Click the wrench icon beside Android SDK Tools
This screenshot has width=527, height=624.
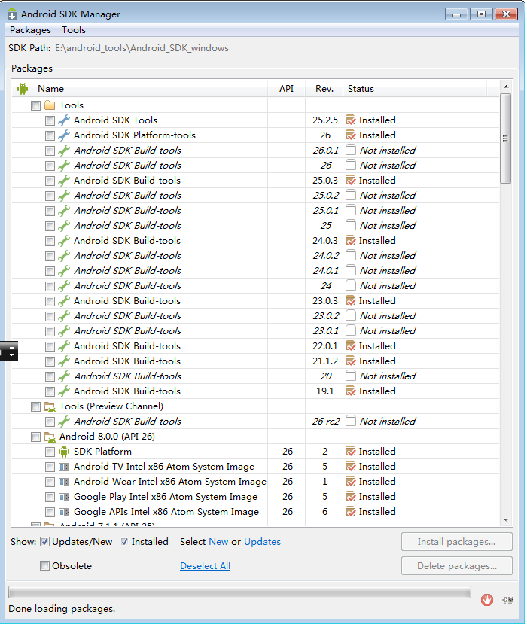pos(64,120)
